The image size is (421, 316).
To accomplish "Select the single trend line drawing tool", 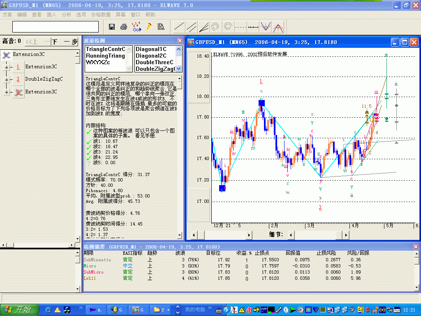I will point(179,27).
